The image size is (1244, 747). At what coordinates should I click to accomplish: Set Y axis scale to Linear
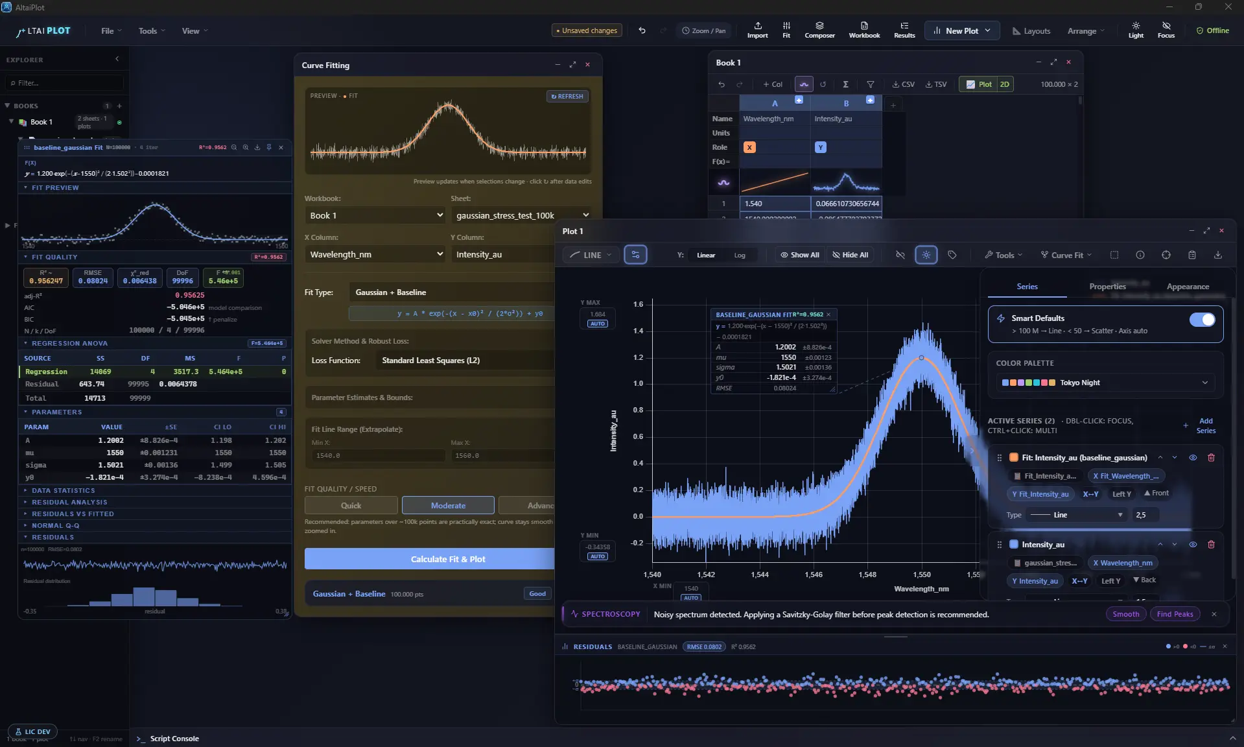[x=706, y=255]
